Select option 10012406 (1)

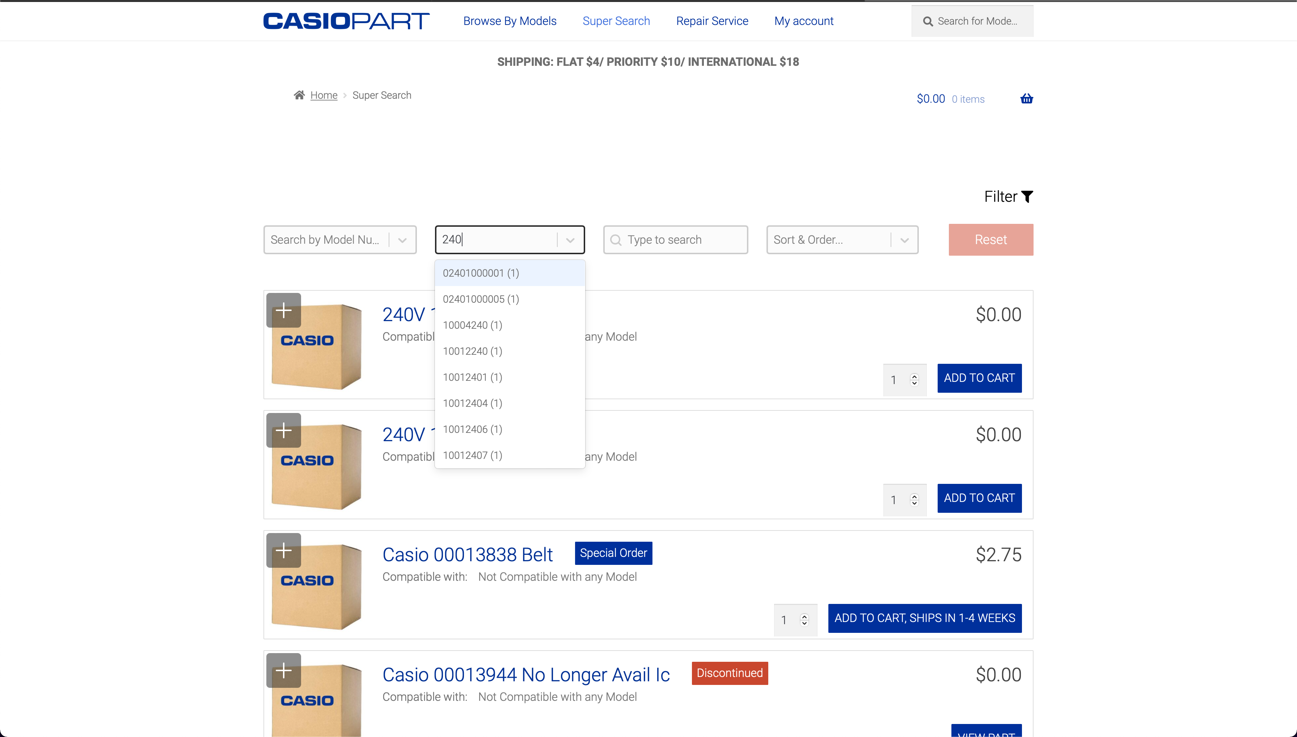pyautogui.click(x=510, y=430)
